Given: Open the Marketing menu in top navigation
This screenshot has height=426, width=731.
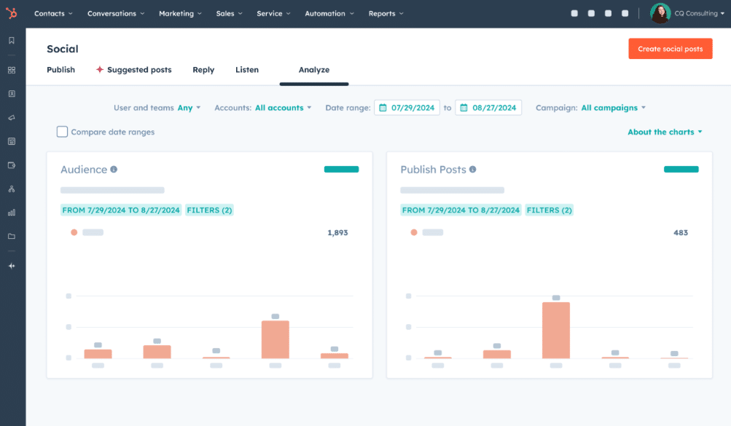Looking at the screenshot, I should (180, 13).
